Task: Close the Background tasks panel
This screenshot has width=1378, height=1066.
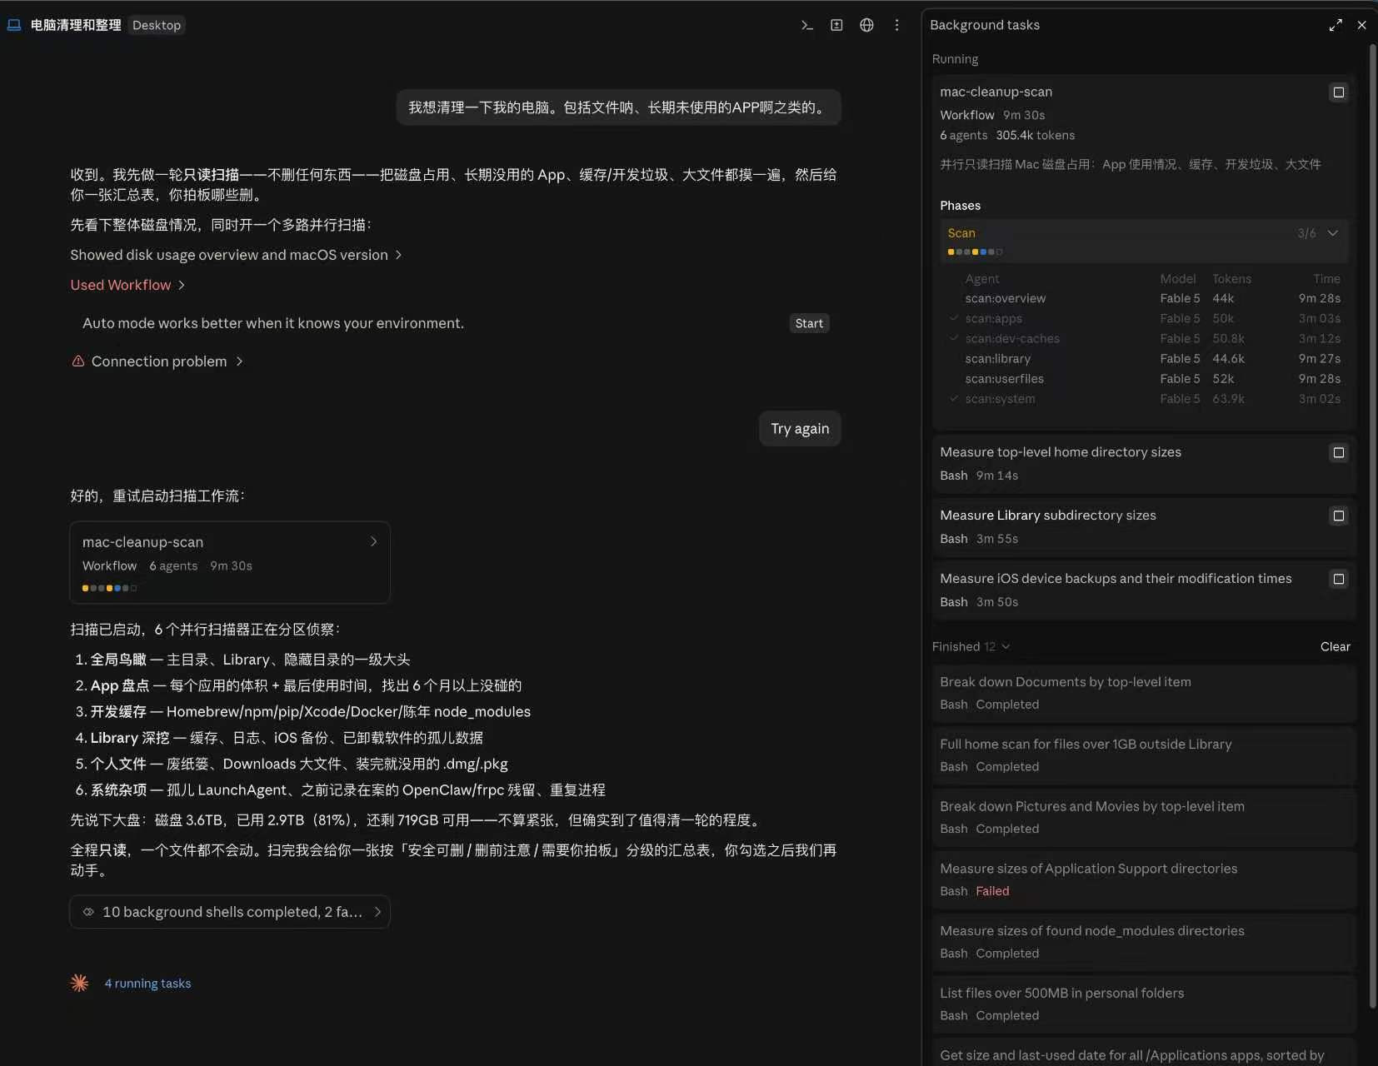Action: tap(1362, 25)
